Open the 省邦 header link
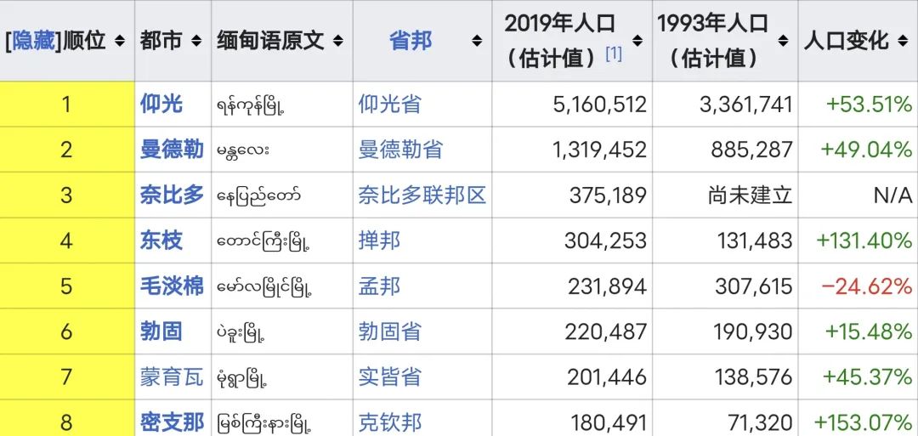The image size is (918, 436). pos(411,41)
